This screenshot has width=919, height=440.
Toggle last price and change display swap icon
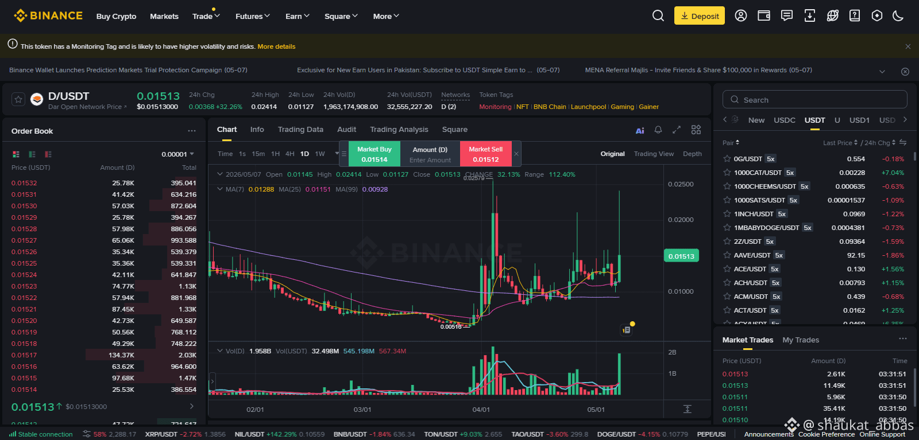coord(903,142)
